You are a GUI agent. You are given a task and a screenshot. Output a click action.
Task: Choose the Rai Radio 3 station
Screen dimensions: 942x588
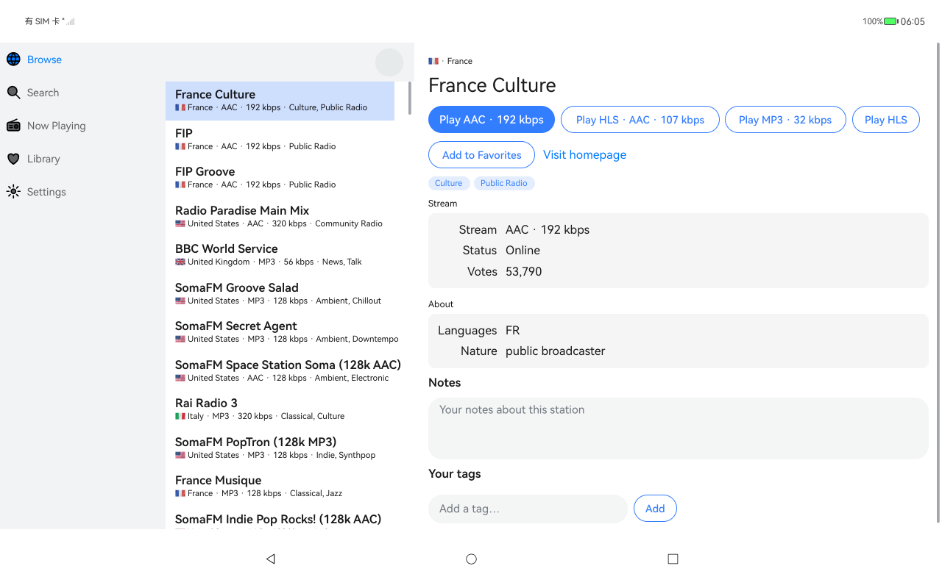280,409
